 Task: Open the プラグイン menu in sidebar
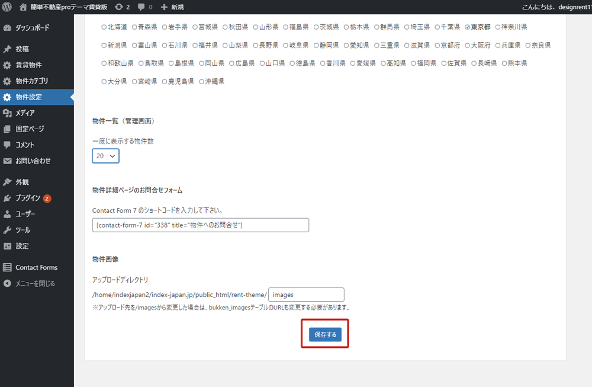click(x=28, y=198)
